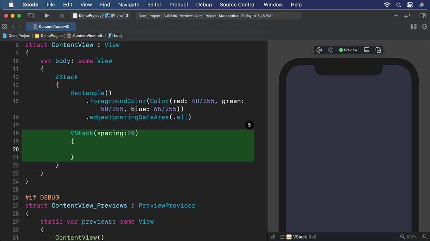Click the #if DEBUG directive
The width and height of the screenshot is (430, 241).
pos(42,197)
